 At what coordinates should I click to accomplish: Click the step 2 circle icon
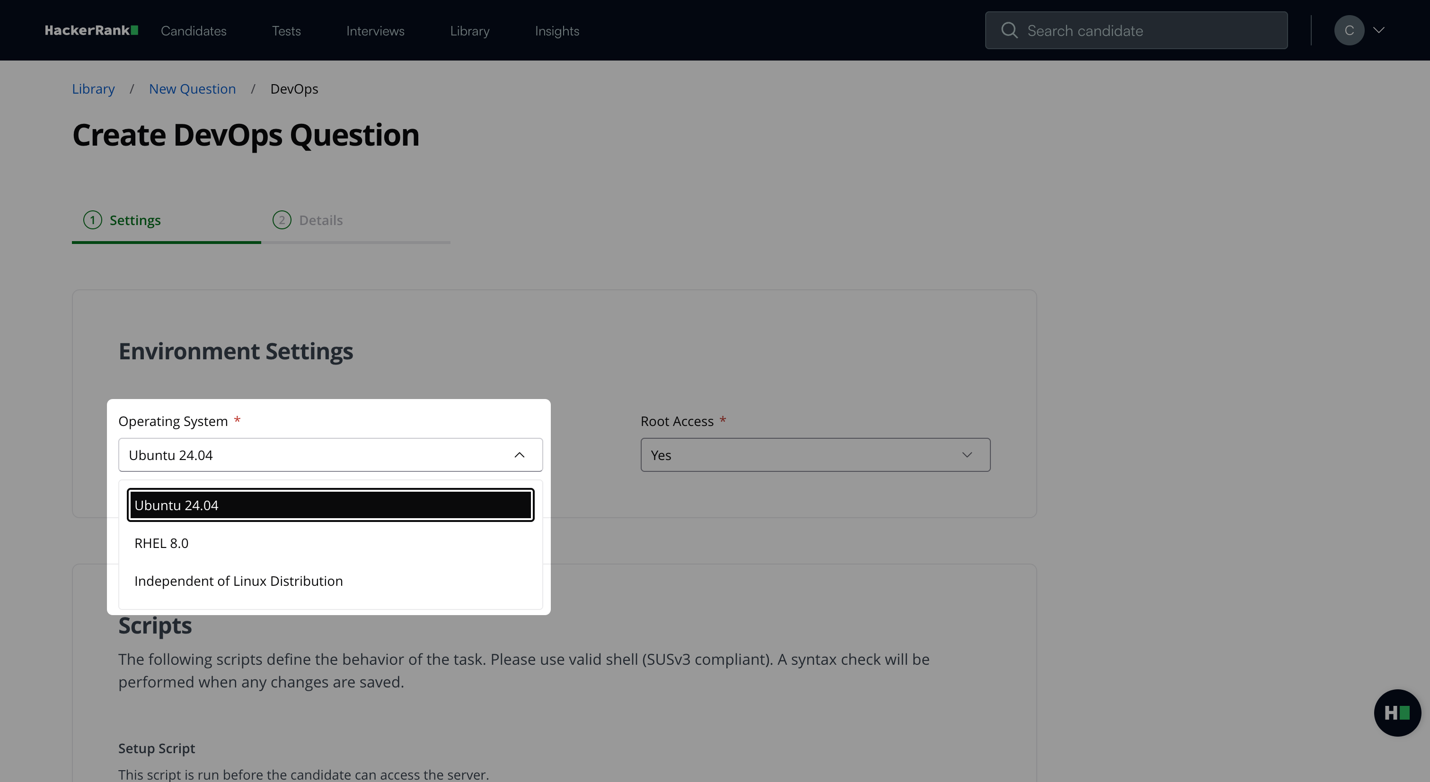282,220
